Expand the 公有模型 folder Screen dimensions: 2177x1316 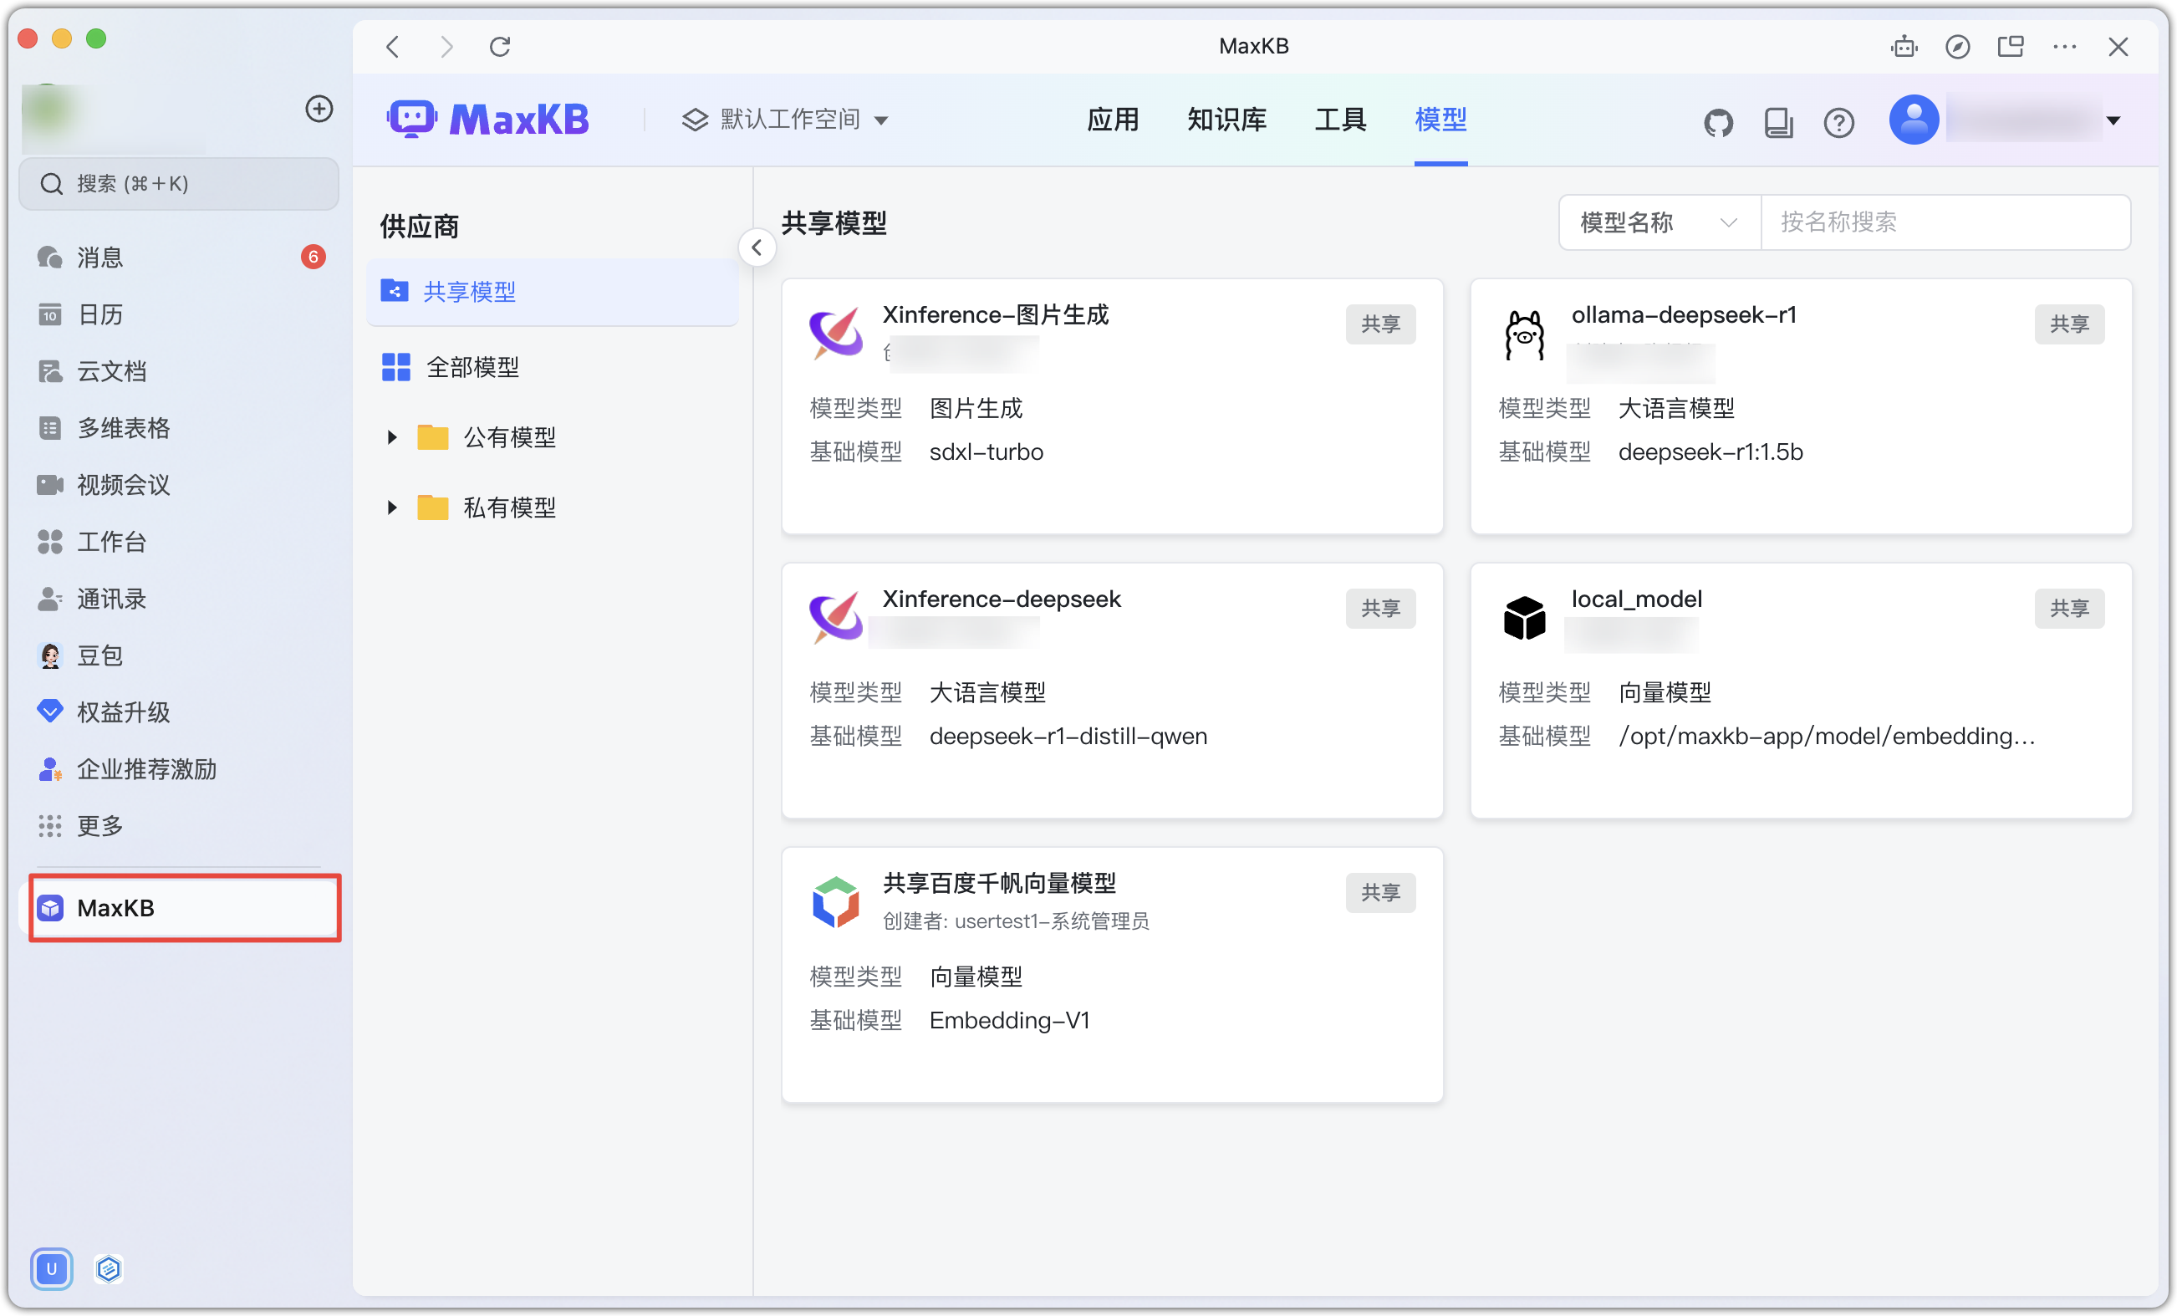(x=392, y=436)
